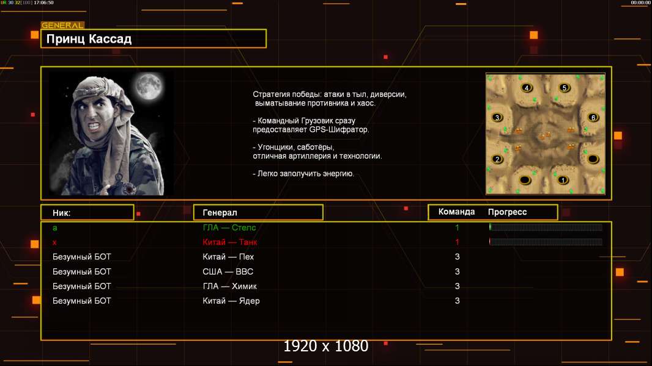Image resolution: width=652 pixels, height=366 pixels.
Task: Select Безумный БОT in the Китай — Пех row
Action: 81,257
